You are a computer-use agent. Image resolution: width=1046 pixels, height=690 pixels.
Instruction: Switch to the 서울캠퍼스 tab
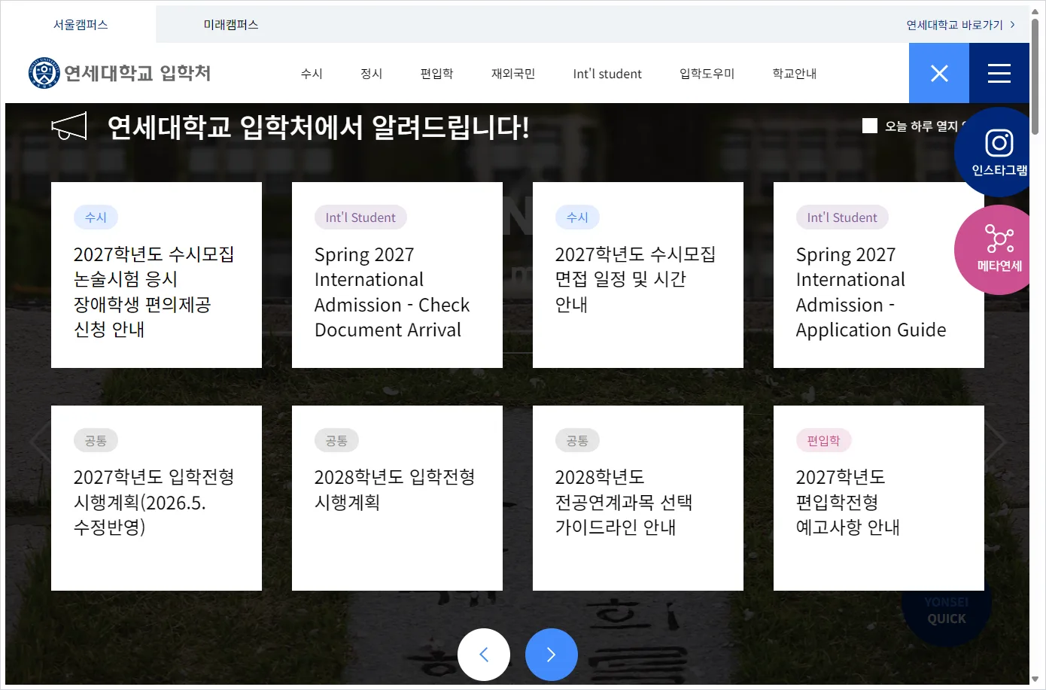[81, 25]
